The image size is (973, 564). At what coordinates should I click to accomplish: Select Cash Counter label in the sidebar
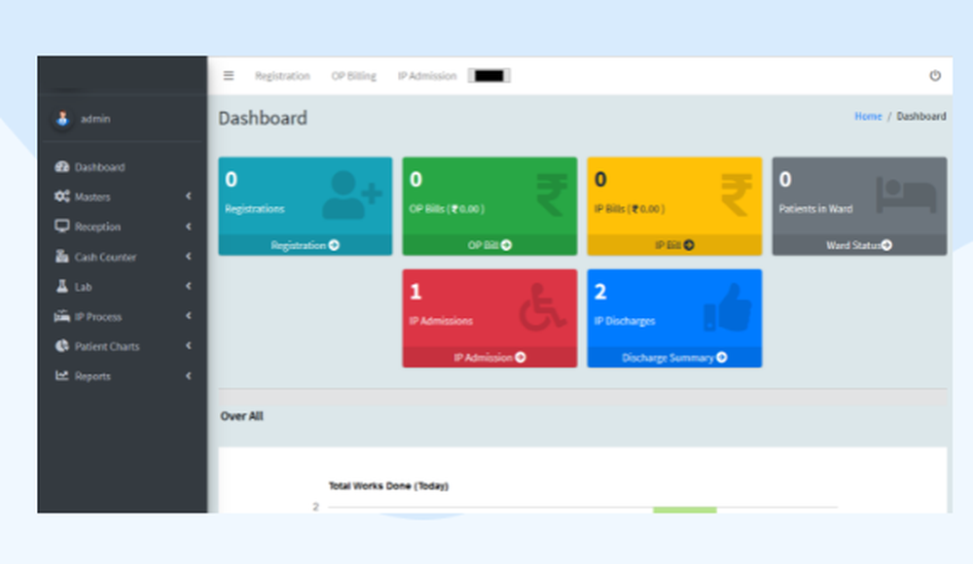click(105, 257)
